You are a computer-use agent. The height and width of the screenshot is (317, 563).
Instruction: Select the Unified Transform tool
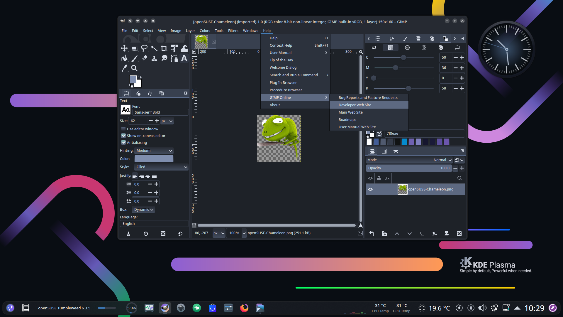pos(174,48)
